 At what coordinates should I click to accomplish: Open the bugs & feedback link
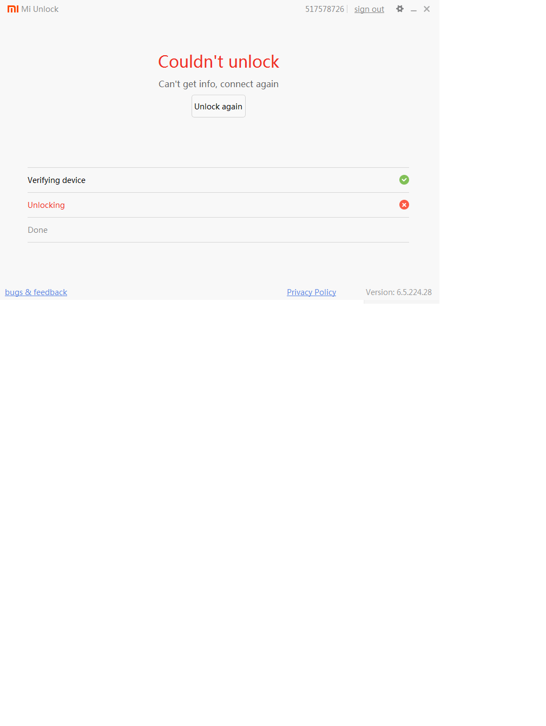tap(36, 292)
